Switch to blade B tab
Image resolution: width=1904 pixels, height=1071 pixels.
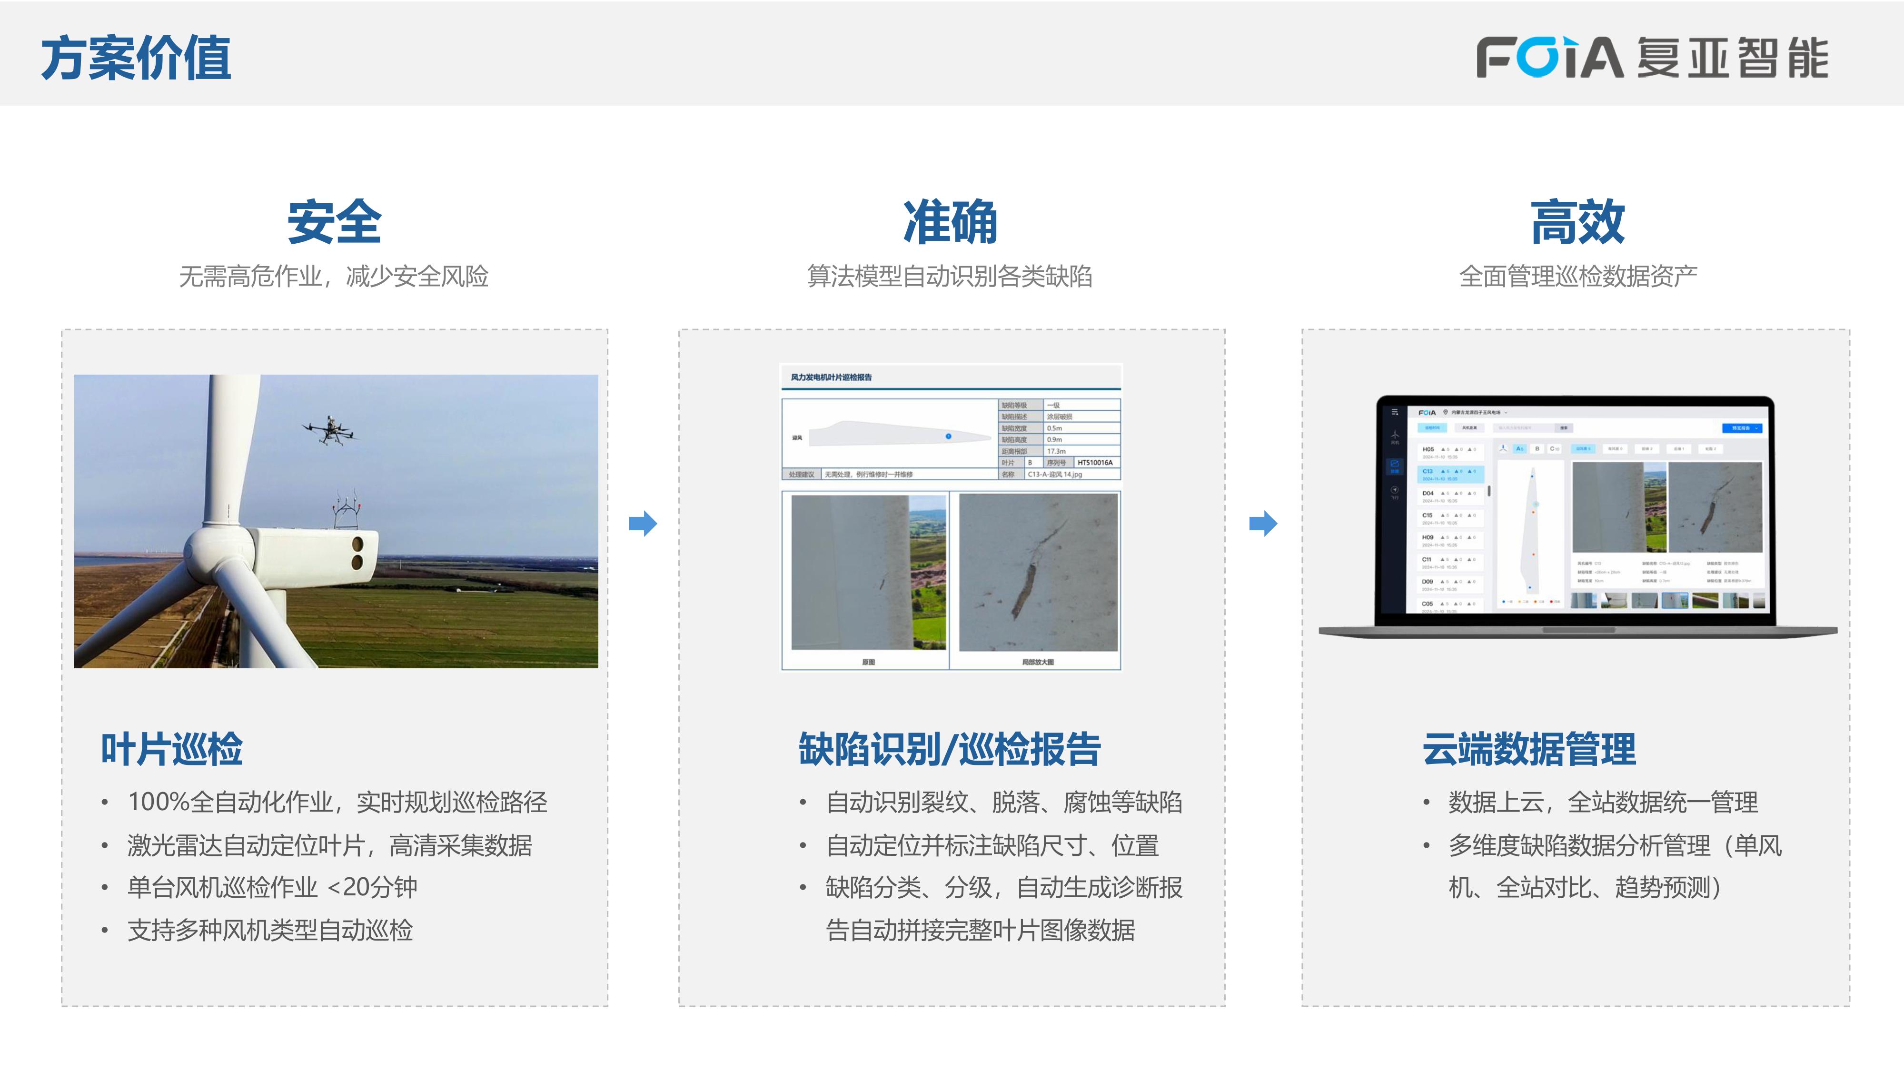pyautogui.click(x=1537, y=449)
